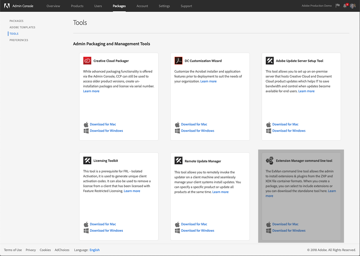Click the Adobe Update Server Setup Tool icon
Screen dimensions: 360x256
[270, 61]
